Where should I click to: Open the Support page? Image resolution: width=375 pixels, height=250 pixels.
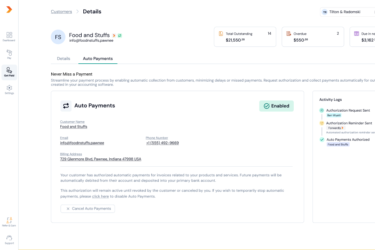(x=9, y=239)
